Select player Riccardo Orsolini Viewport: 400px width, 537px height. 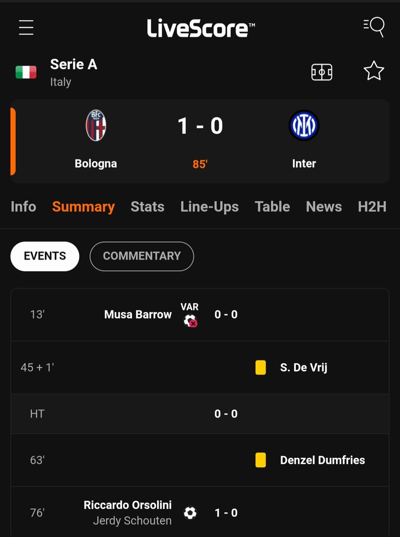click(127, 505)
